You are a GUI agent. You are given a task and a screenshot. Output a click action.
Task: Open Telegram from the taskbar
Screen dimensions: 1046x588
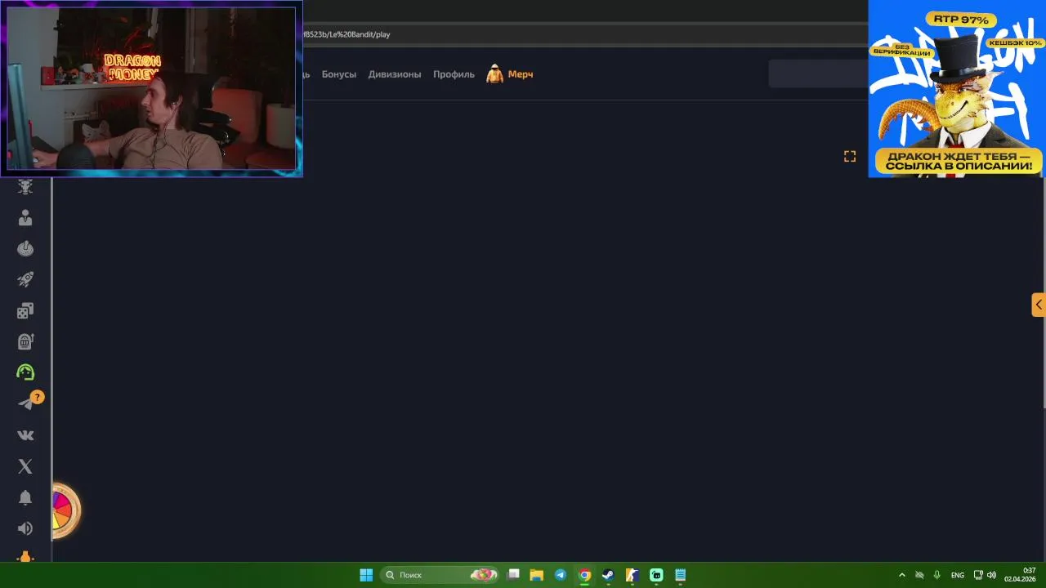[561, 575]
